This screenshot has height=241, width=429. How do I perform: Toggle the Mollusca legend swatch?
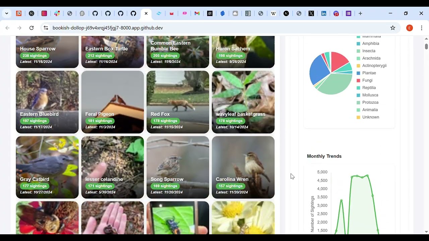pyautogui.click(x=358, y=95)
